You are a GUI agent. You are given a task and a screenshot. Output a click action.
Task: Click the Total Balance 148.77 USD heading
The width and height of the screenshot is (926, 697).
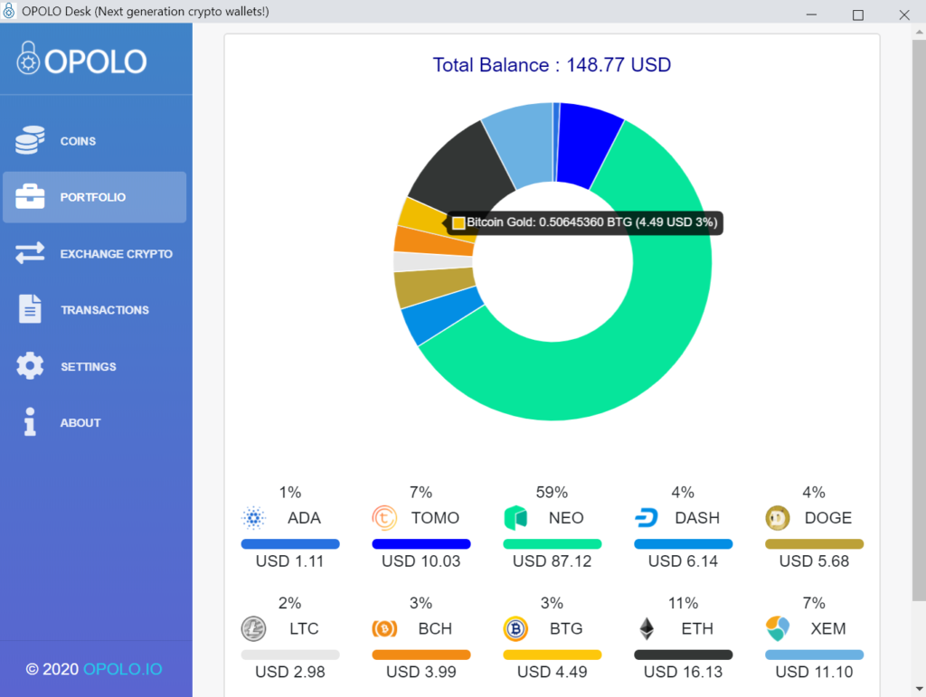(552, 64)
